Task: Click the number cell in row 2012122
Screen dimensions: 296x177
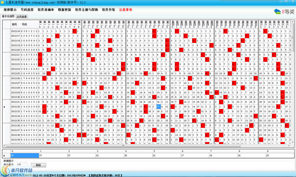Action: [x=29, y=59]
